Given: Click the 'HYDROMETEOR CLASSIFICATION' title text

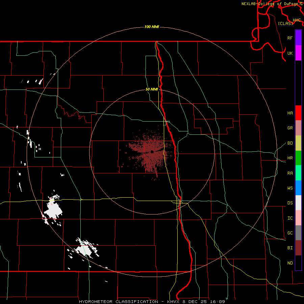Looking at the screenshot, I should coord(119,302).
